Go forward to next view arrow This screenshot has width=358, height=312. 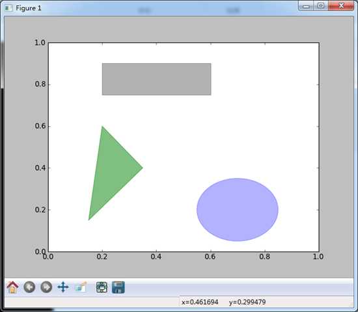pos(46,287)
